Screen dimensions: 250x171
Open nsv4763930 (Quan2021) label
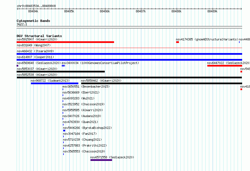tap(80, 122)
